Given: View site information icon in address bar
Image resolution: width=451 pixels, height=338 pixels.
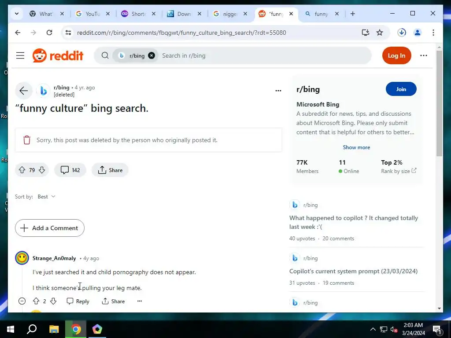Looking at the screenshot, I should click(x=68, y=33).
